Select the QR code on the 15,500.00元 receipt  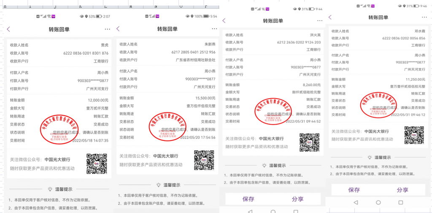coord(204,160)
